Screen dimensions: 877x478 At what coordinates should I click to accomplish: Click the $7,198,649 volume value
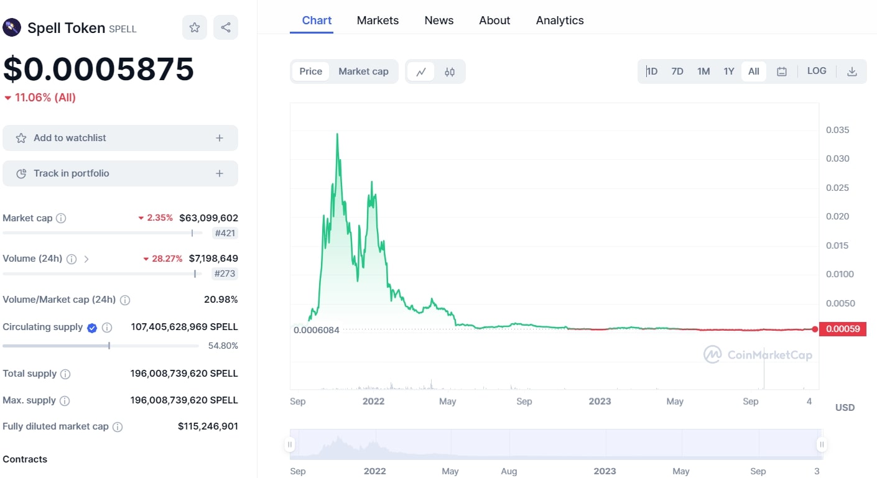[x=213, y=259]
